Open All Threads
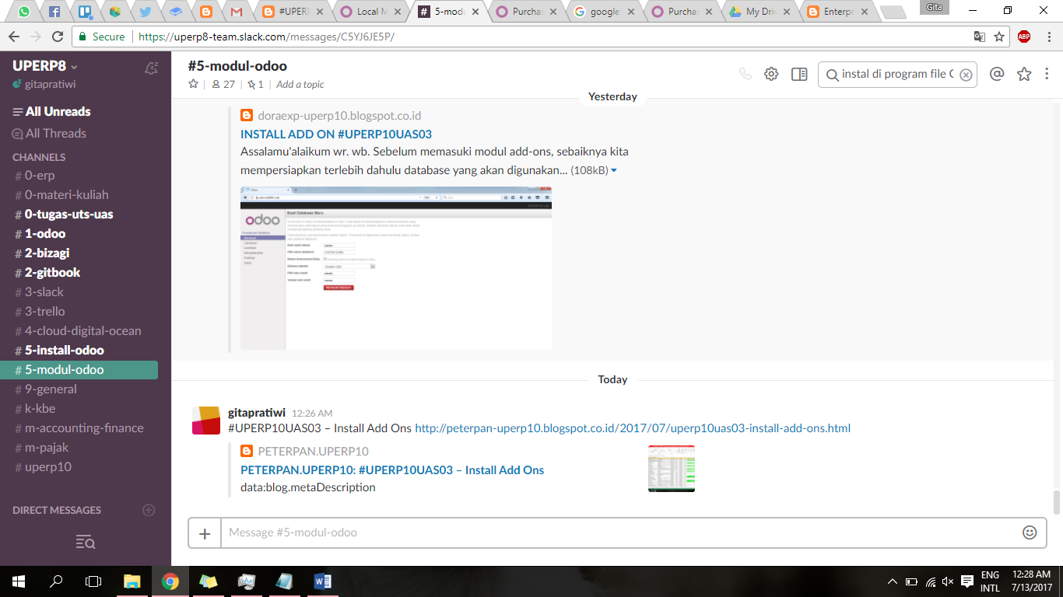Image resolution: width=1063 pixels, height=597 pixels. (x=49, y=133)
